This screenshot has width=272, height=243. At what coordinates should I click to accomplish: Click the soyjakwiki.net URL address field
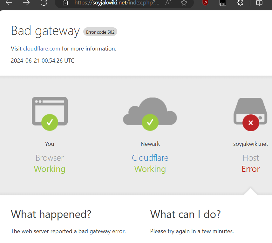coord(117,3)
